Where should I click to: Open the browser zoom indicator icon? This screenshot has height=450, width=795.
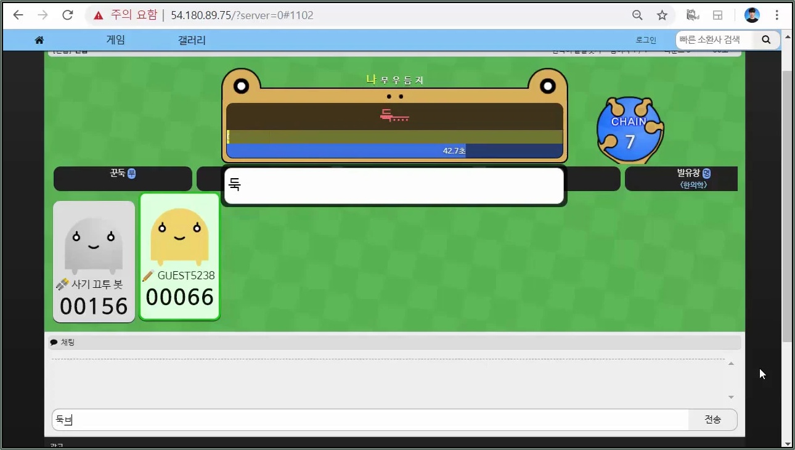(x=637, y=15)
